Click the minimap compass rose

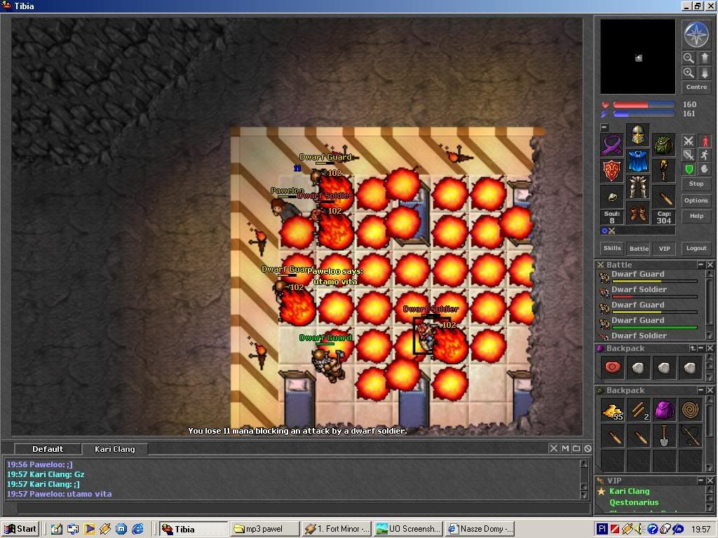pyautogui.click(x=696, y=35)
